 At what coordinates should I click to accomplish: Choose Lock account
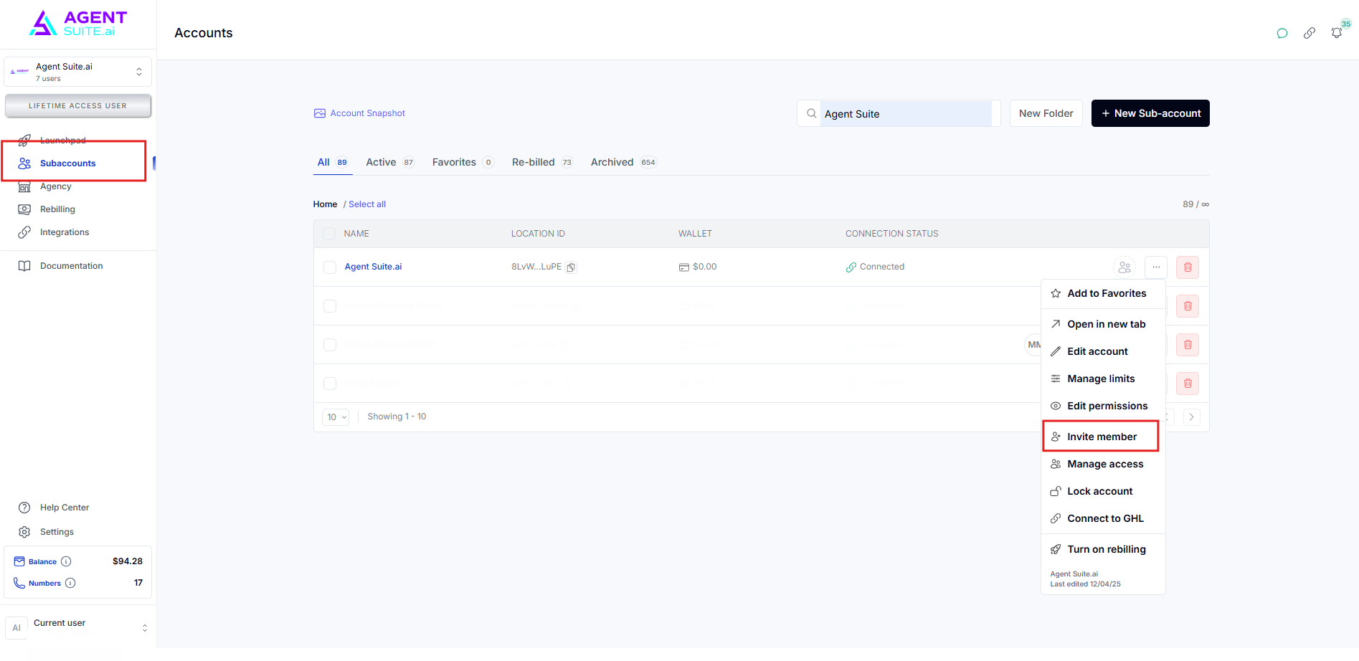pos(1103,491)
